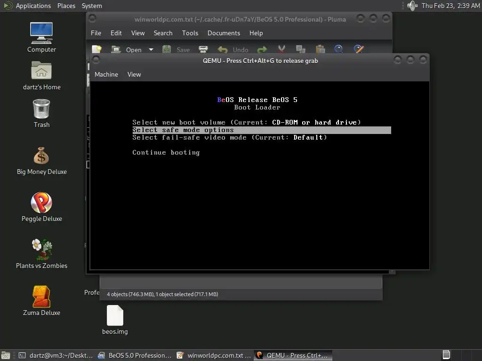Viewport: 482px width, 361px height.
Task: Click the Cut scissors icon in Pluma
Action: click(281, 49)
